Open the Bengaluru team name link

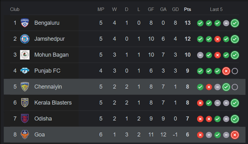click(x=47, y=23)
